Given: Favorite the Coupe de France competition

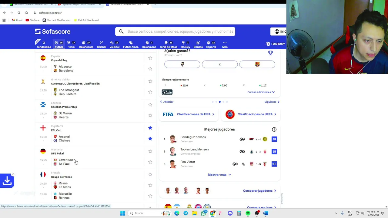Looking at the screenshot, I should [x=150, y=174].
